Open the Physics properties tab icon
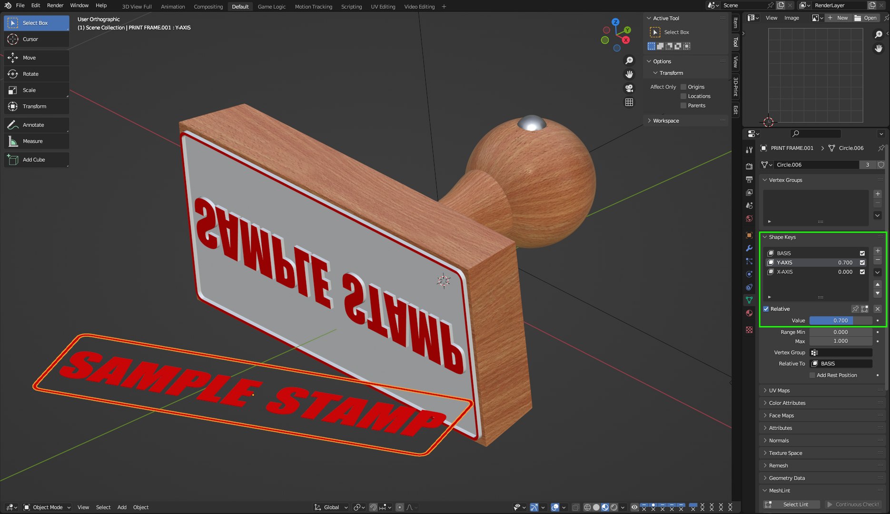This screenshot has height=514, width=890. pyautogui.click(x=749, y=274)
